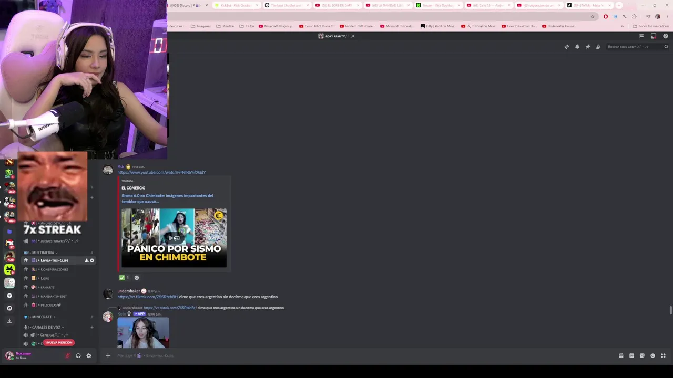The image size is (673, 378).
Task: Open undershaker's vt.tiktok.com link
Action: point(148,297)
